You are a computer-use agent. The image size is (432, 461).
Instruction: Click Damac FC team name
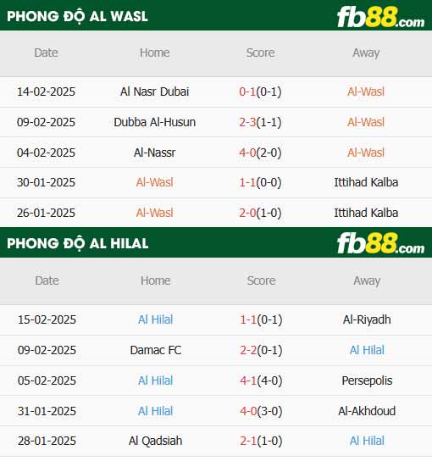(156, 350)
